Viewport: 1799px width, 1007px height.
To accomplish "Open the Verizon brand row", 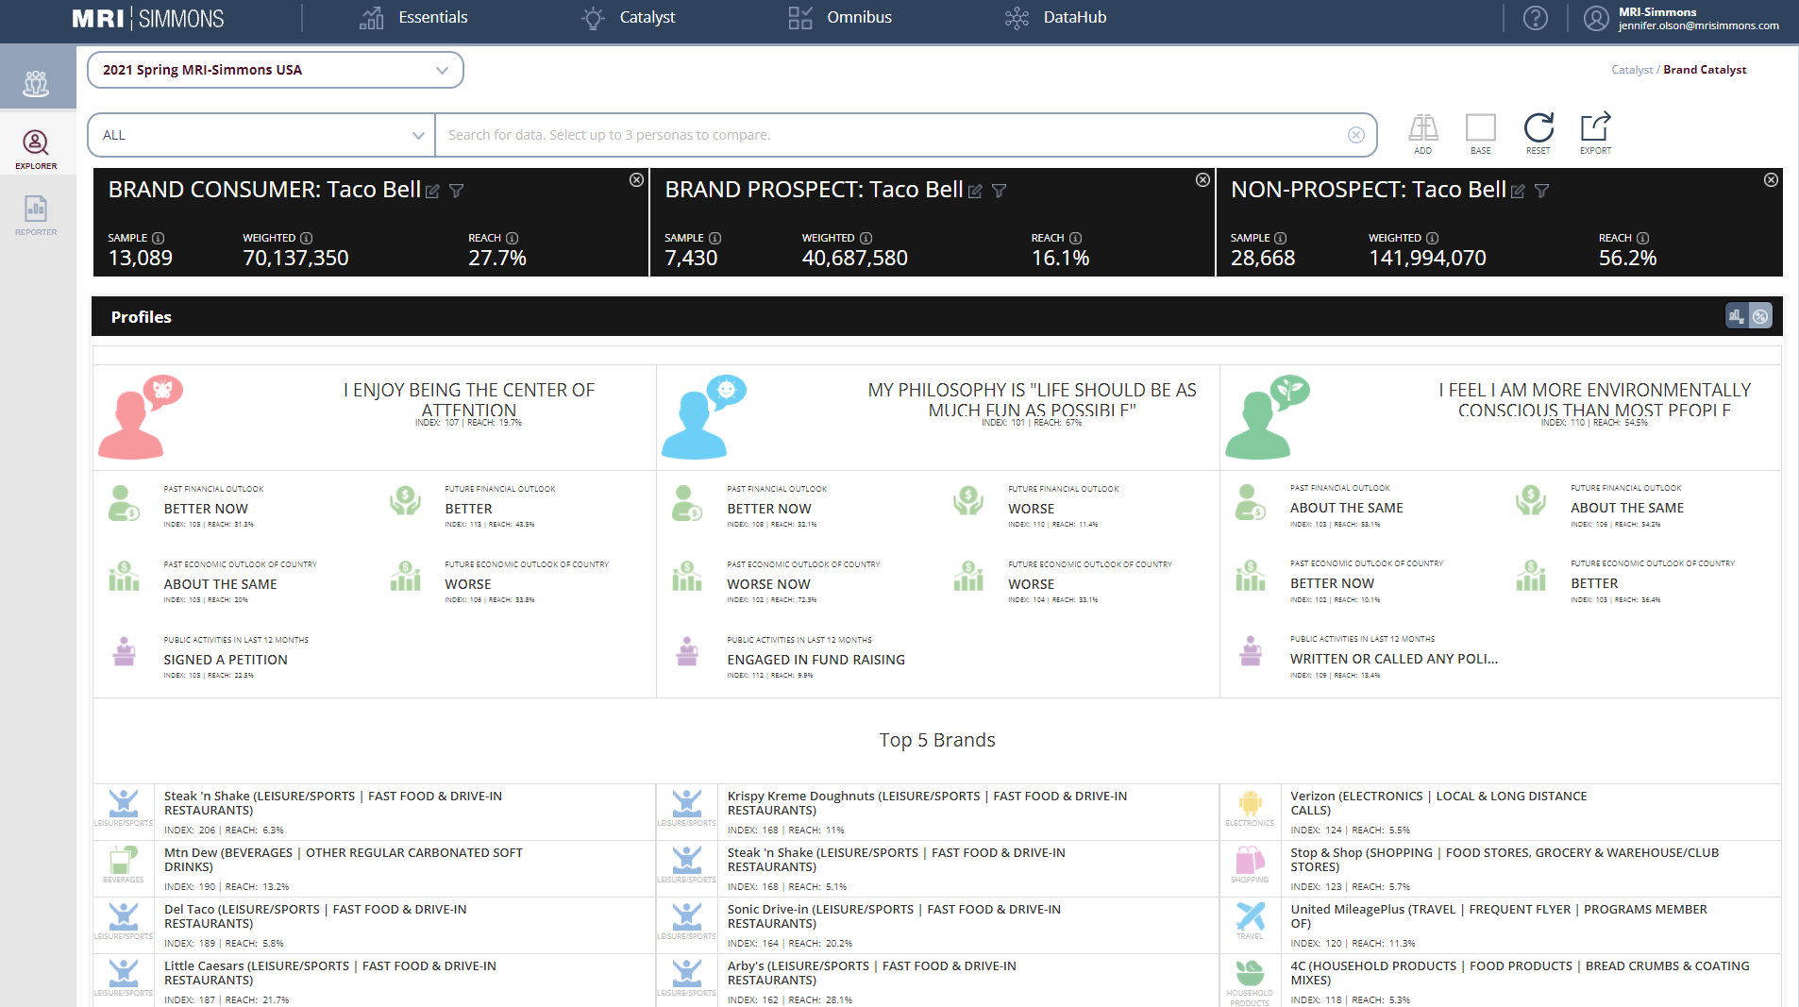I will [1501, 813].
